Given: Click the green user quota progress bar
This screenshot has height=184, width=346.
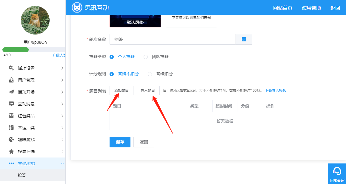Looking at the screenshot, I should click(x=16, y=50).
